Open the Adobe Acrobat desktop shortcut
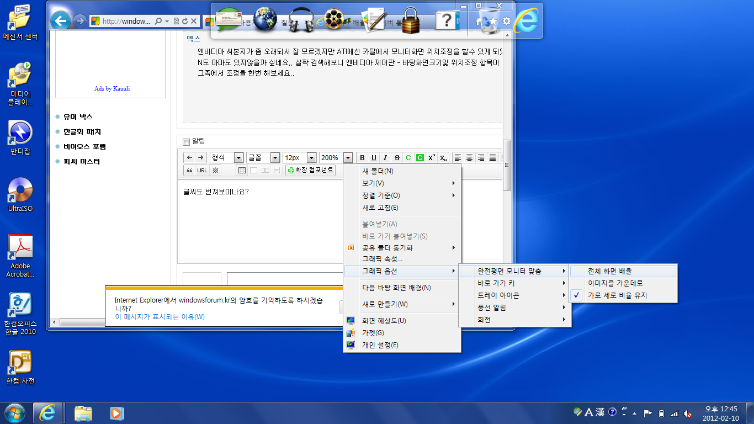This screenshot has height=424, width=754. tap(20, 256)
